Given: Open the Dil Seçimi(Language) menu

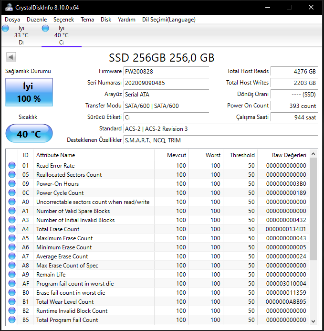Looking at the screenshot, I should (169, 20).
